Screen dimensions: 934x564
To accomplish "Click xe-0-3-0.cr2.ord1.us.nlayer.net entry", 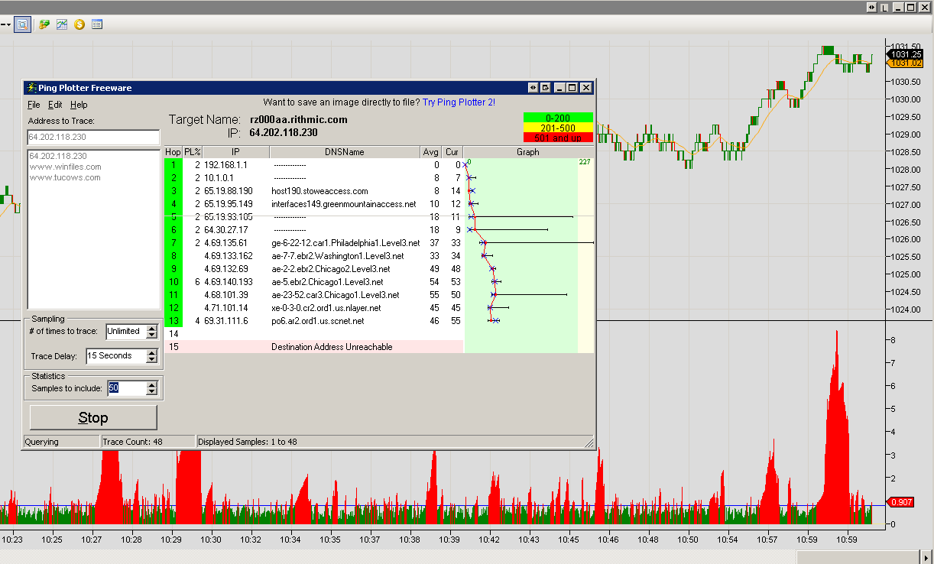I will 326,308.
